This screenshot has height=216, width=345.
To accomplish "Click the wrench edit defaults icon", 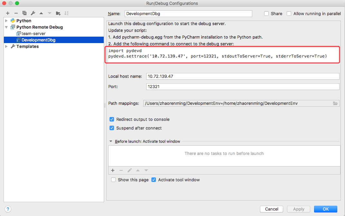I will (33, 13).
